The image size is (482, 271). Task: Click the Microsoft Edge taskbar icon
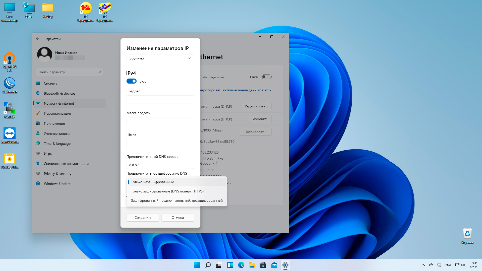pos(241,265)
